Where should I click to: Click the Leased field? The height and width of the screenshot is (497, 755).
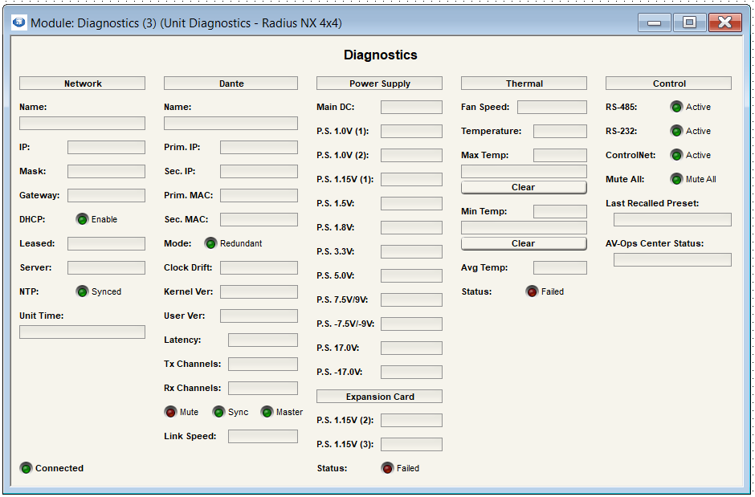tap(106, 243)
